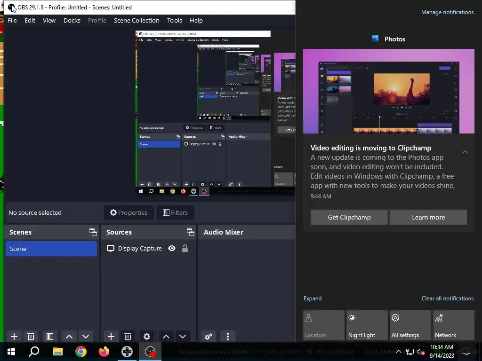Move scene up in Scenes list
The image size is (482, 361).
click(69, 337)
